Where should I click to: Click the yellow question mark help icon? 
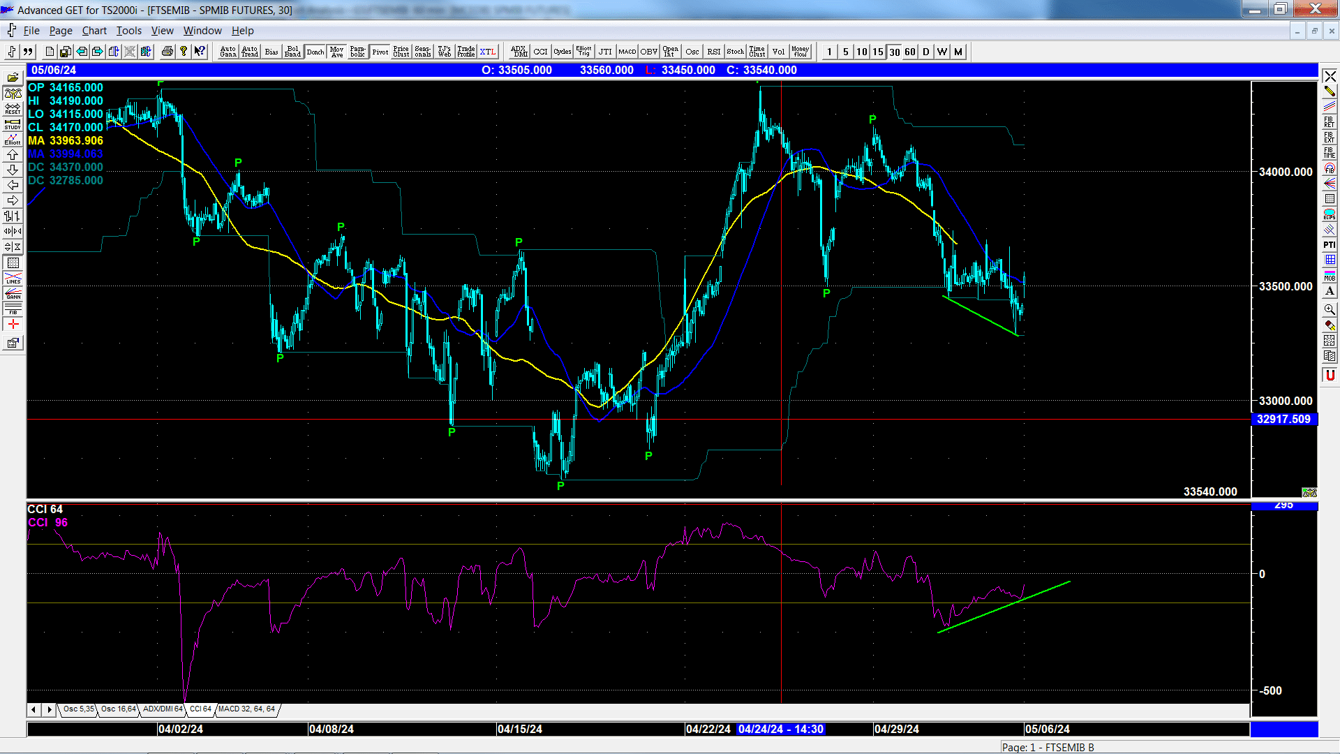click(x=184, y=52)
